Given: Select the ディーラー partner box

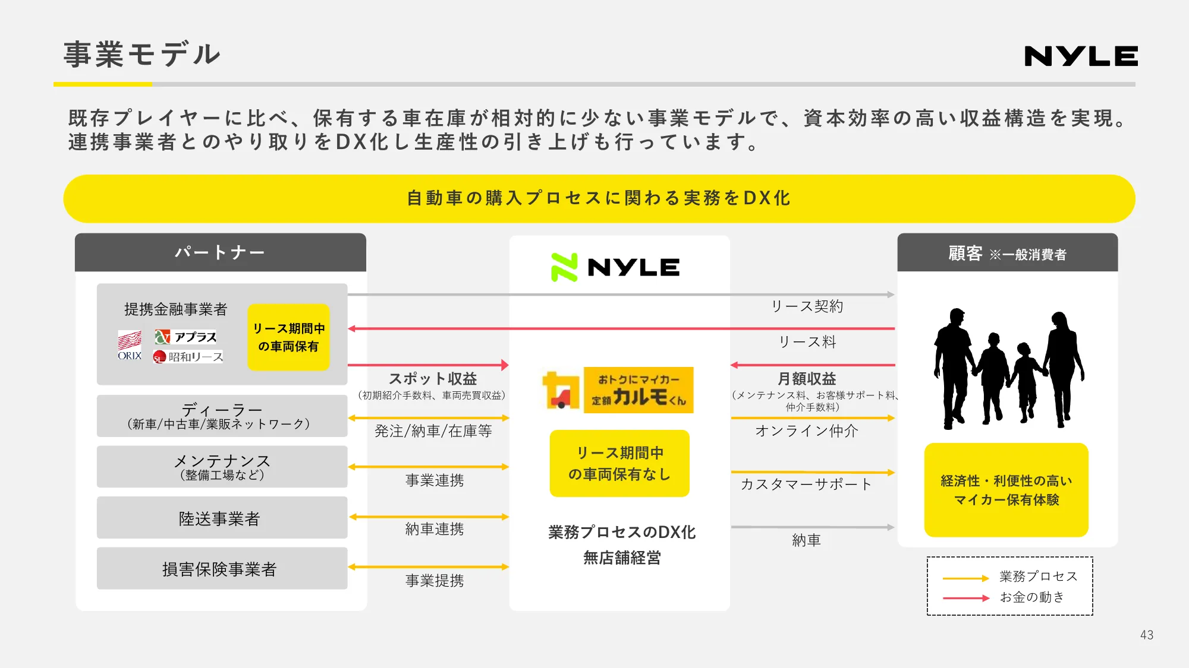Looking at the screenshot, I should click(x=222, y=416).
